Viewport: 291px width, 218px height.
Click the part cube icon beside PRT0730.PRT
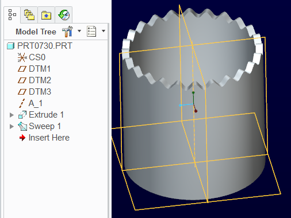(x=10, y=46)
